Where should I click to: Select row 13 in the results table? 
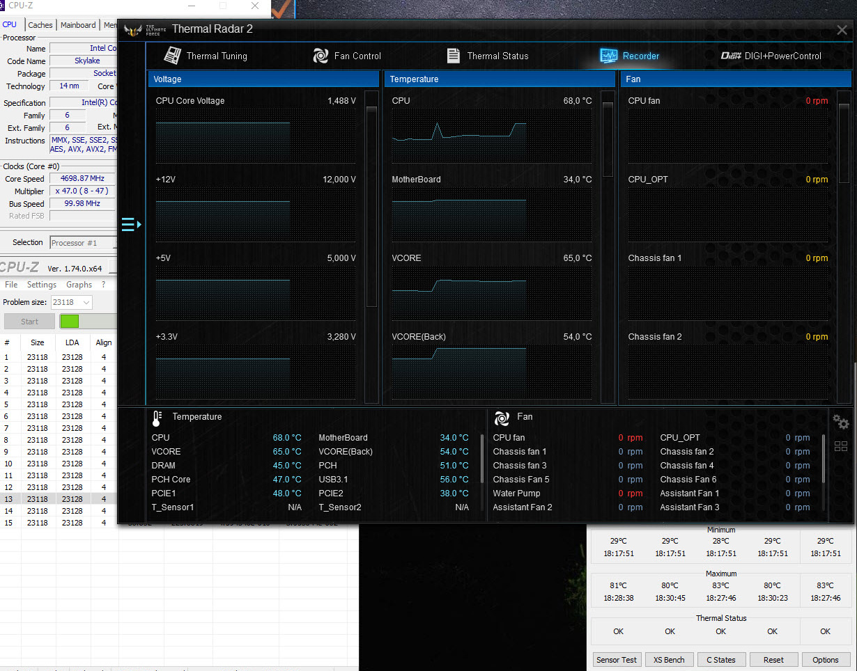point(56,499)
